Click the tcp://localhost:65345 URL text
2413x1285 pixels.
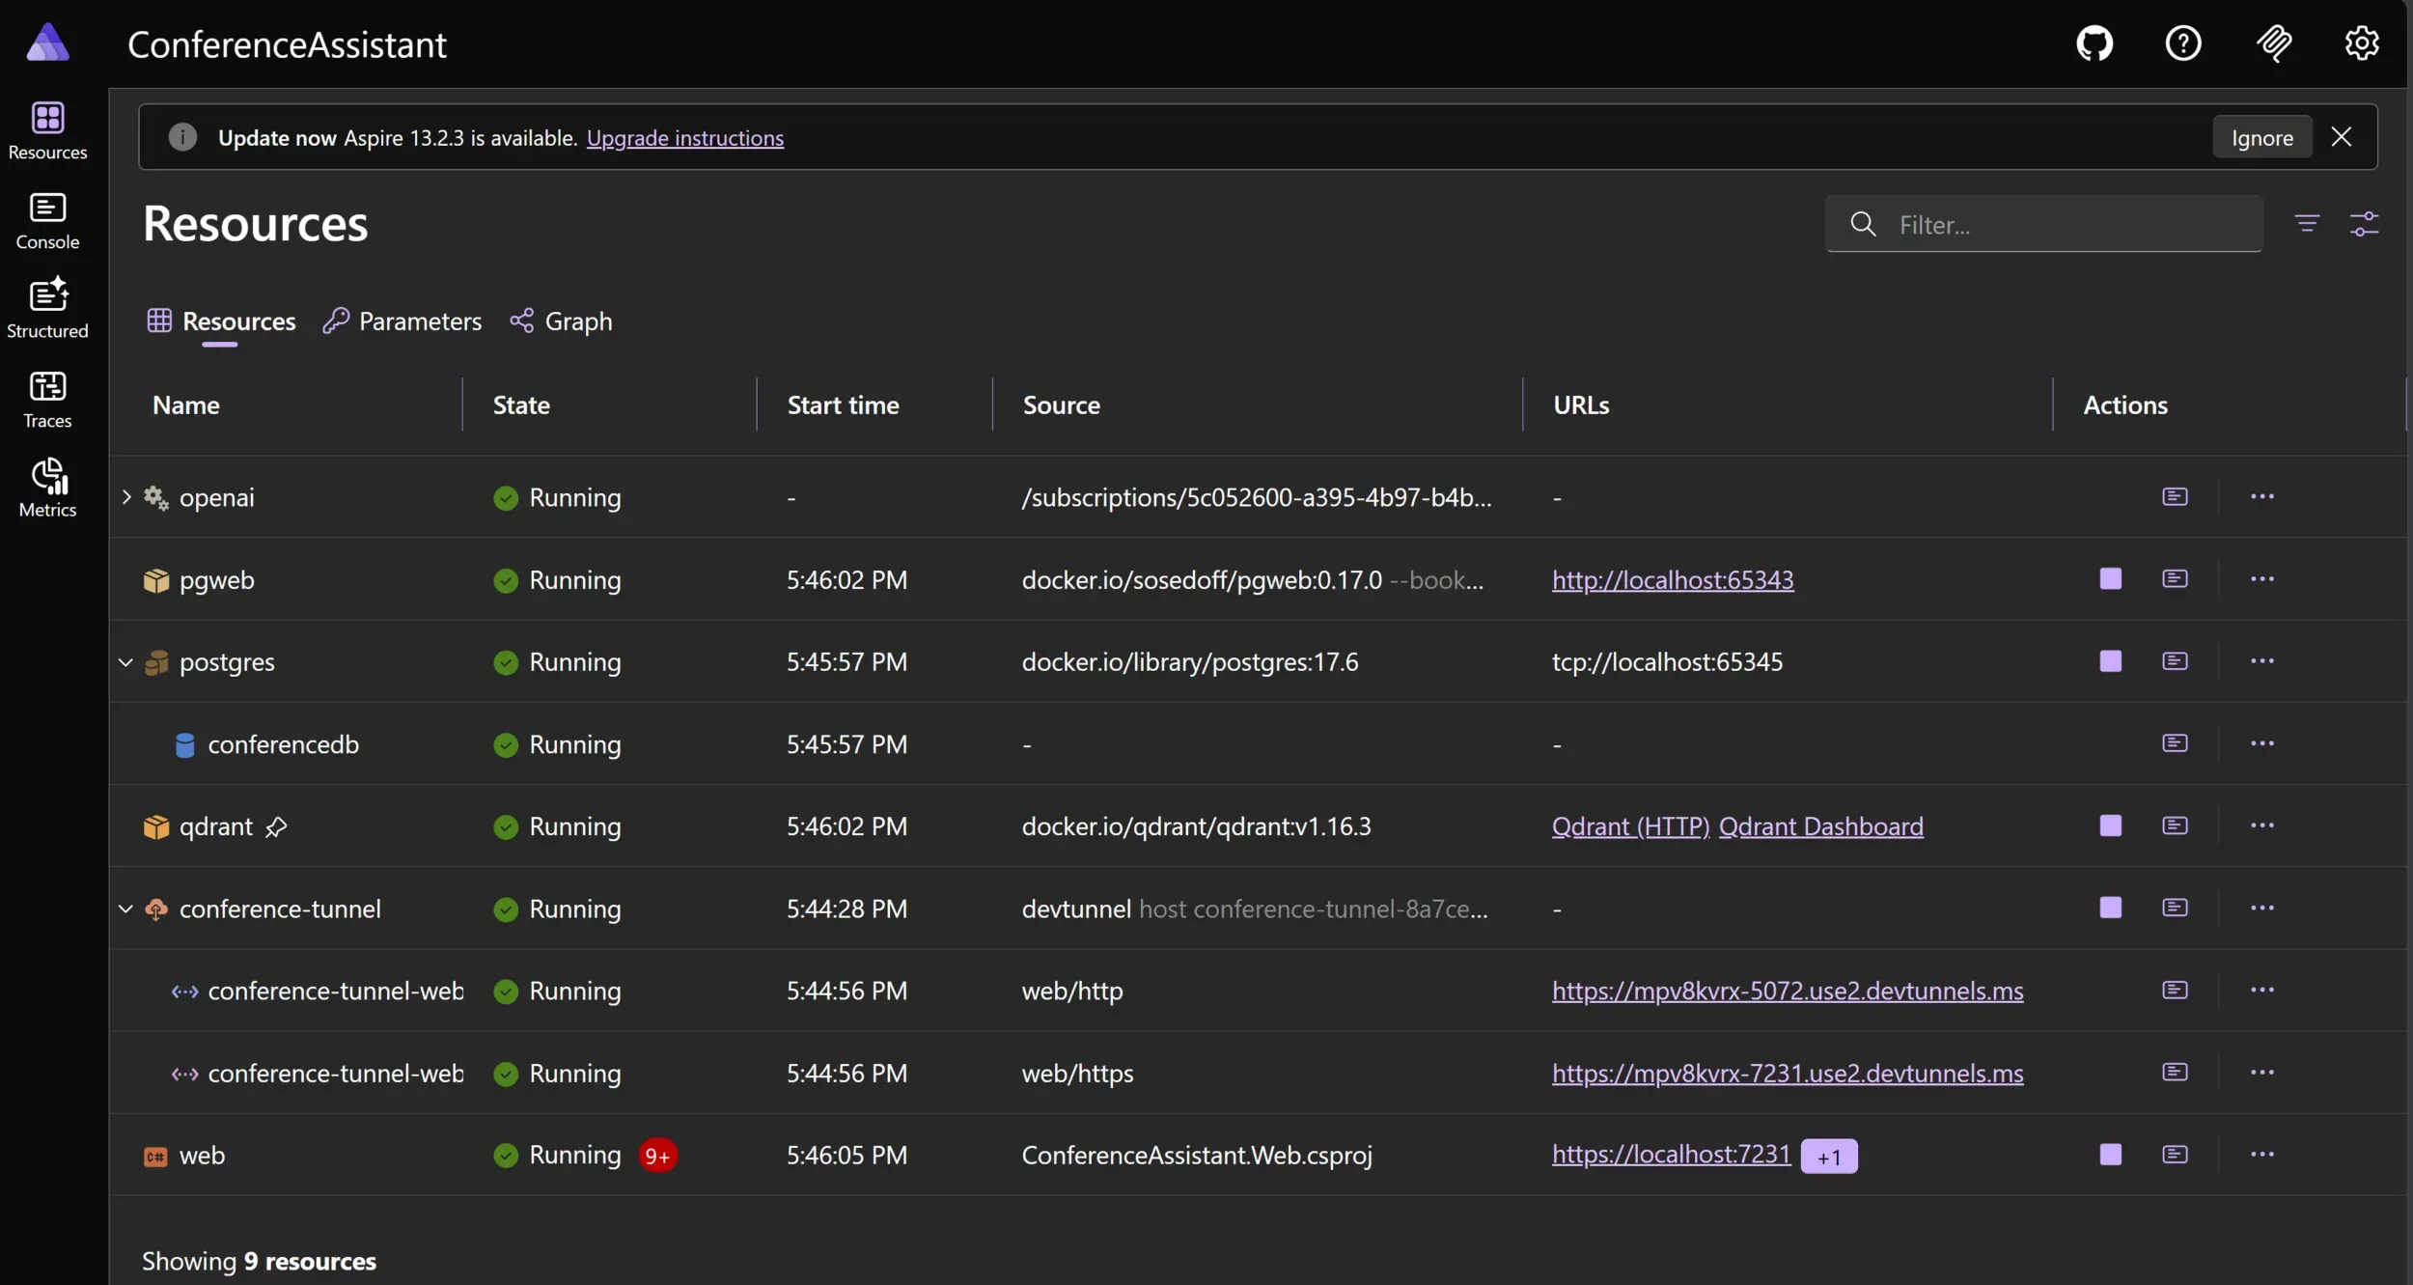pyautogui.click(x=1667, y=662)
